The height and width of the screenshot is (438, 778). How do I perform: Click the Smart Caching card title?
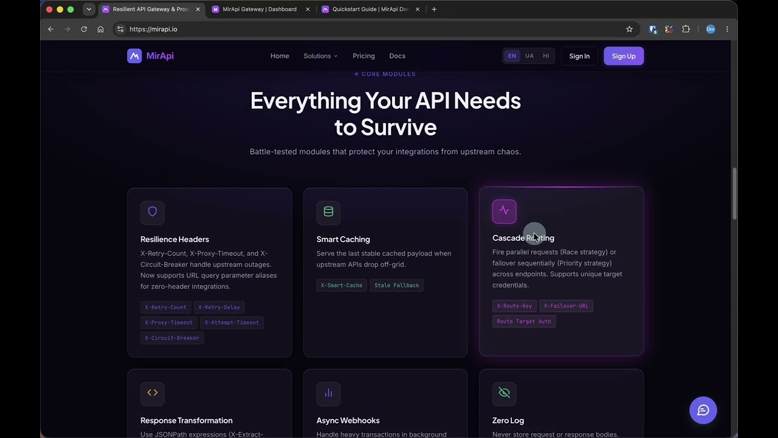pyautogui.click(x=343, y=239)
